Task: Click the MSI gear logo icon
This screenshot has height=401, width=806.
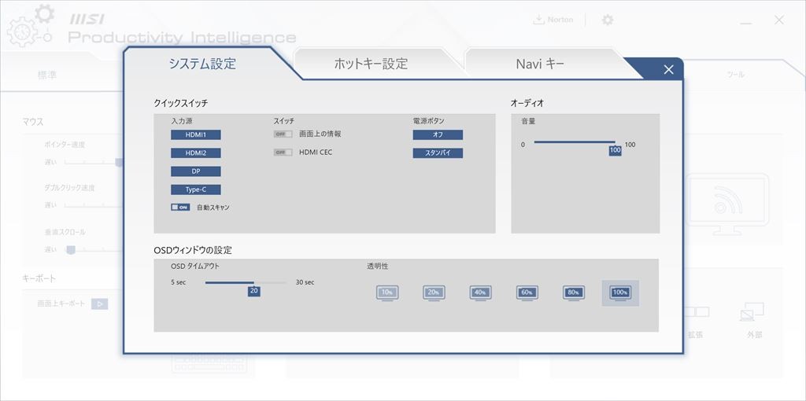Action: pos(30,25)
